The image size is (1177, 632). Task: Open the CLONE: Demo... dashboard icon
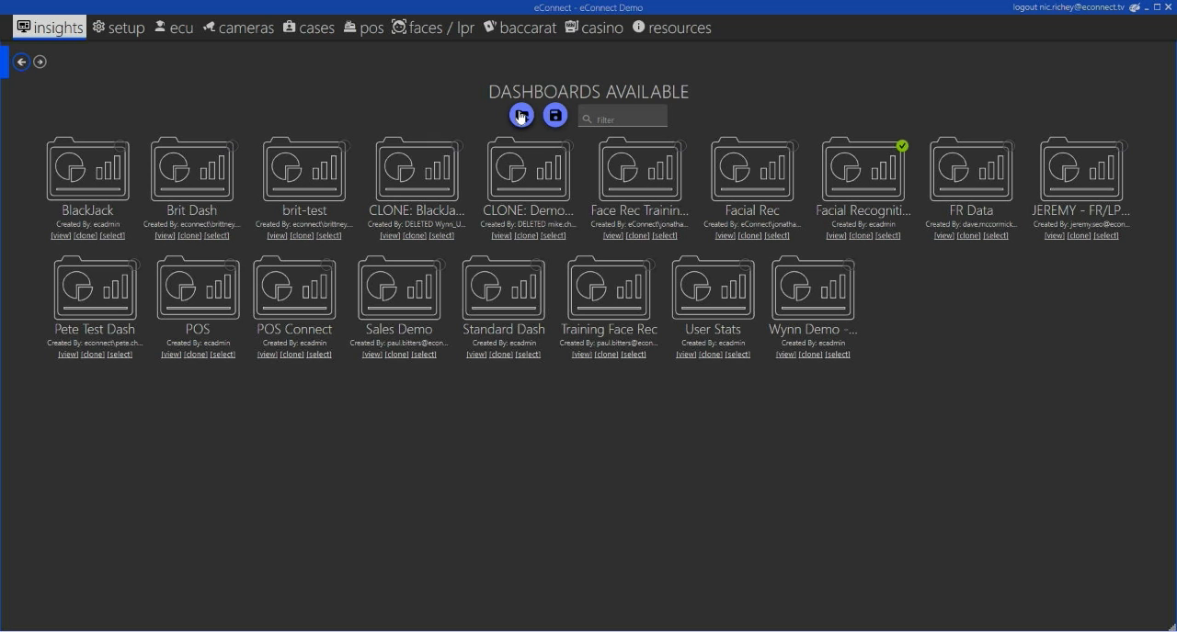coord(528,169)
